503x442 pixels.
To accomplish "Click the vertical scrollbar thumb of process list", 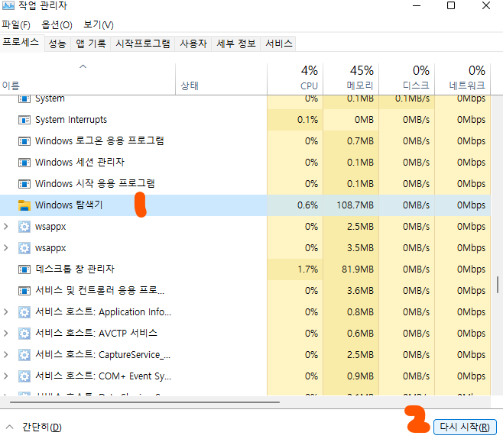I will (498, 285).
